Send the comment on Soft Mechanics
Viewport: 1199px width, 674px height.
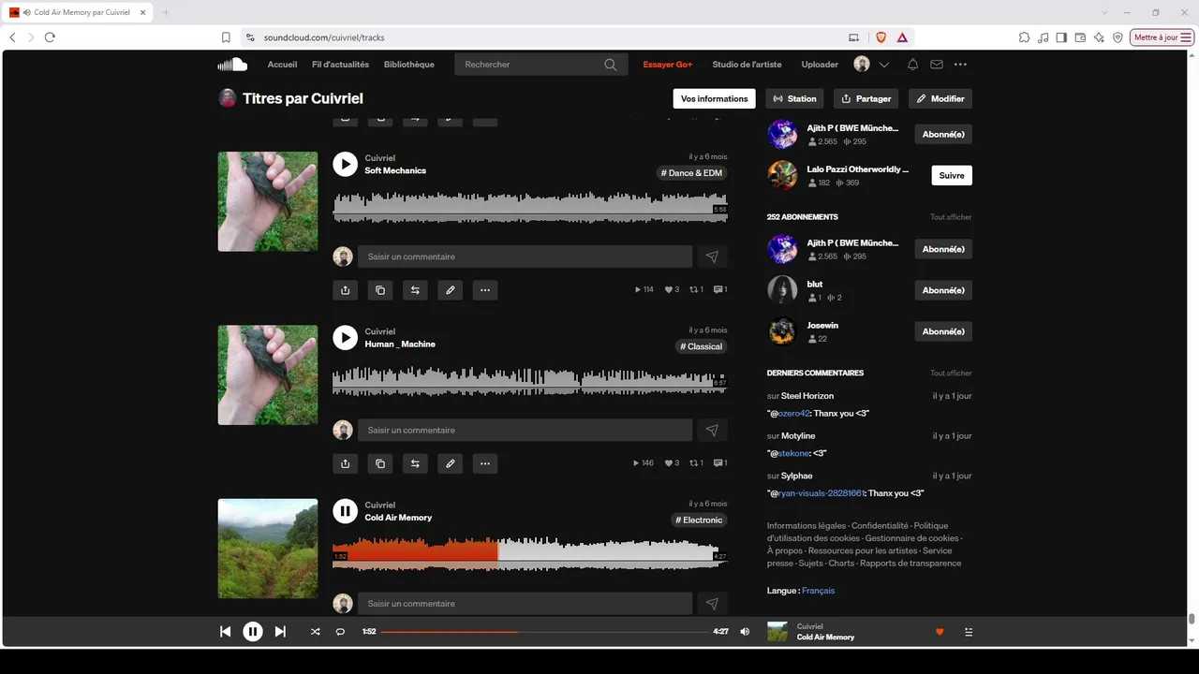coord(712,256)
